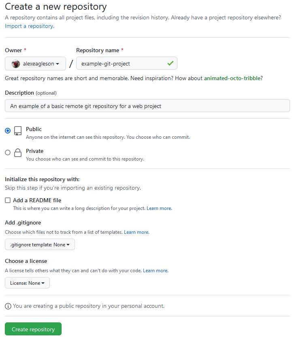Viewport: 294px width, 341px height.
Task: Select the Private radio button
Action: (8, 152)
